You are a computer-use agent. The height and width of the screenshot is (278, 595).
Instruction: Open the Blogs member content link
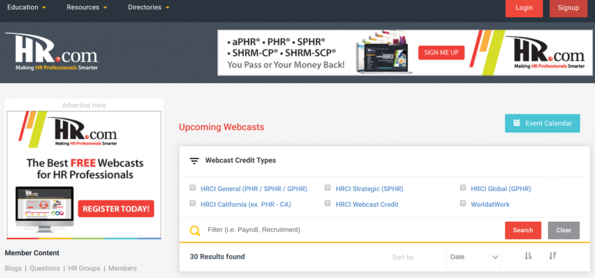click(x=13, y=268)
